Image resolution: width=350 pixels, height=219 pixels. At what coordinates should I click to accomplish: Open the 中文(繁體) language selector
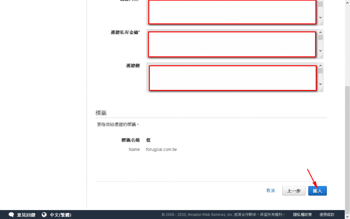coord(60,215)
